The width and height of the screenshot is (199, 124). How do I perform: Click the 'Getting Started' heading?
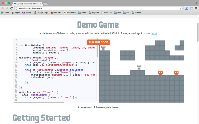tap(41, 118)
